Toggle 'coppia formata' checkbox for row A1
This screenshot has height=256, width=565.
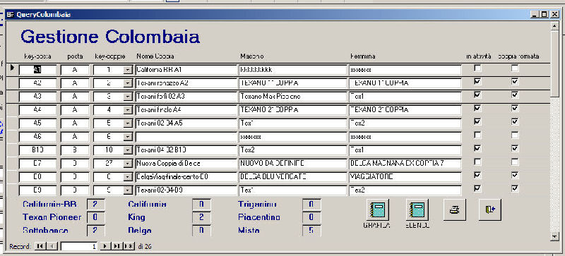(x=516, y=68)
